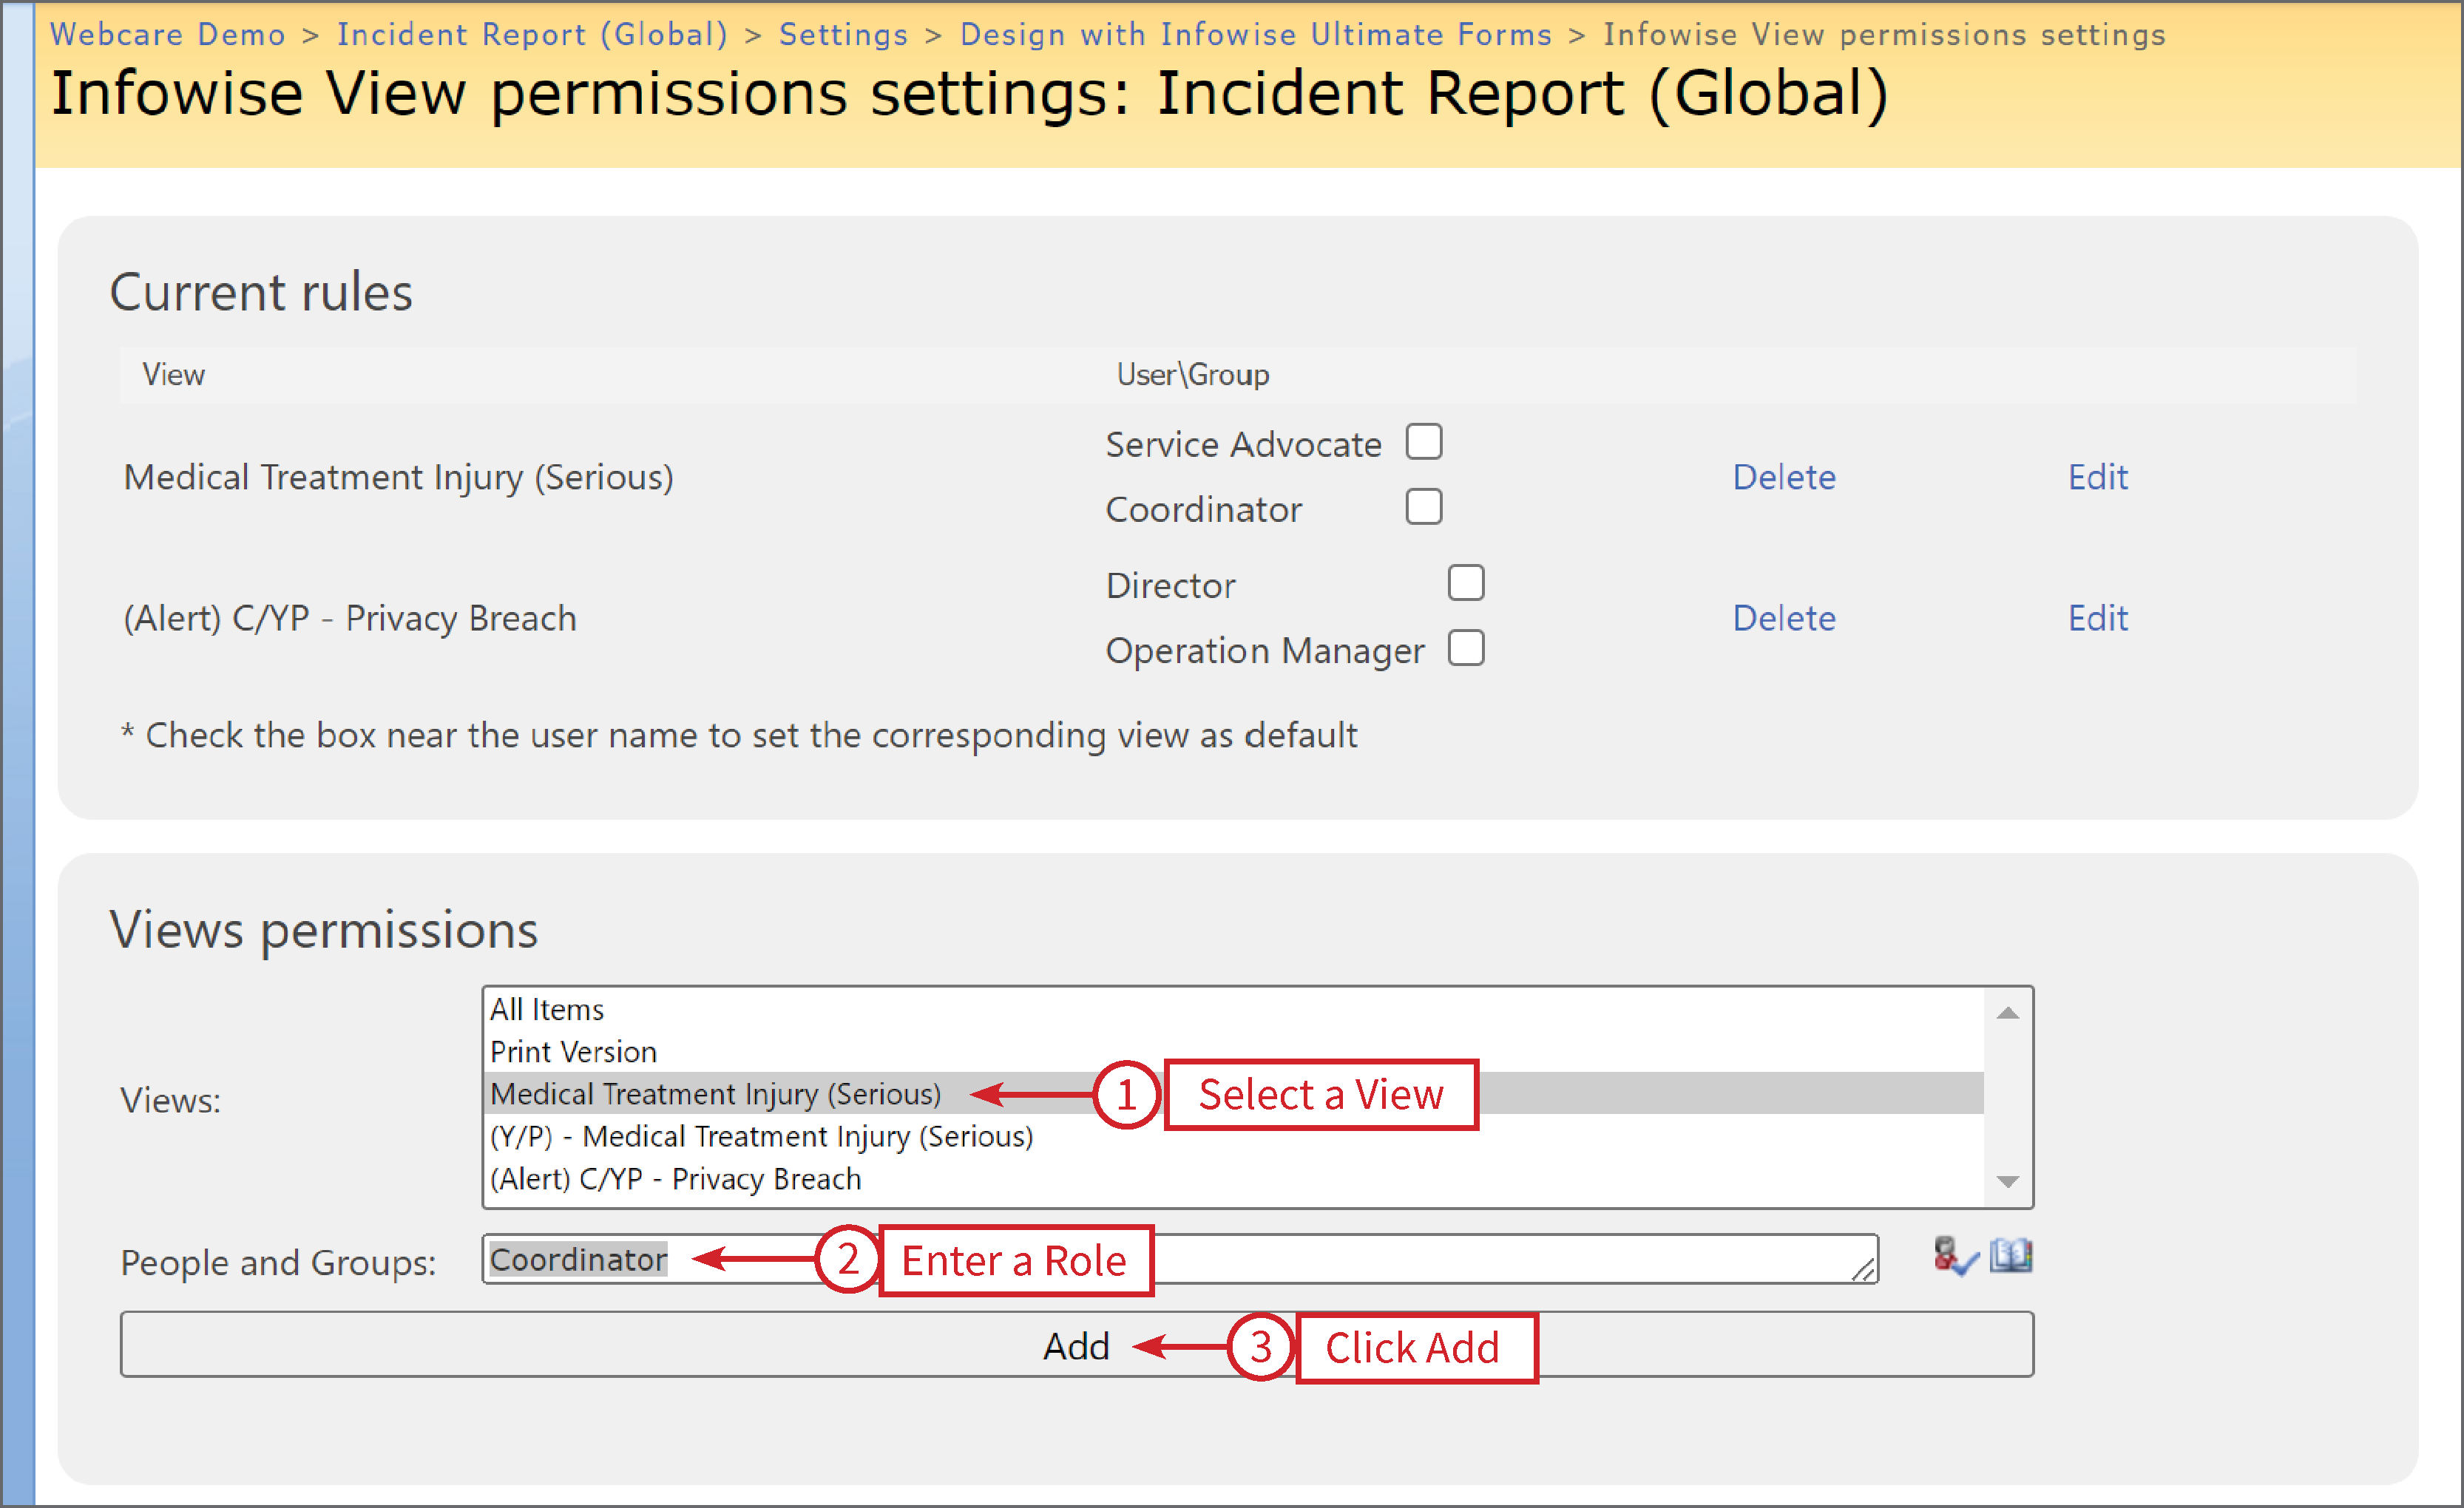
Task: Delete the Medical Treatment Injury rule
Action: [x=1785, y=478]
